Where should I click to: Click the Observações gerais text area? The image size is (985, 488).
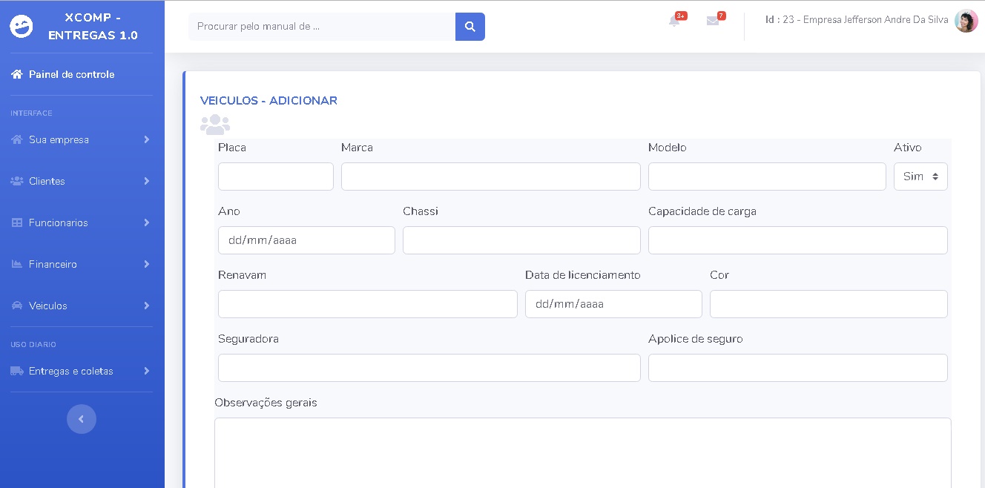click(x=582, y=452)
